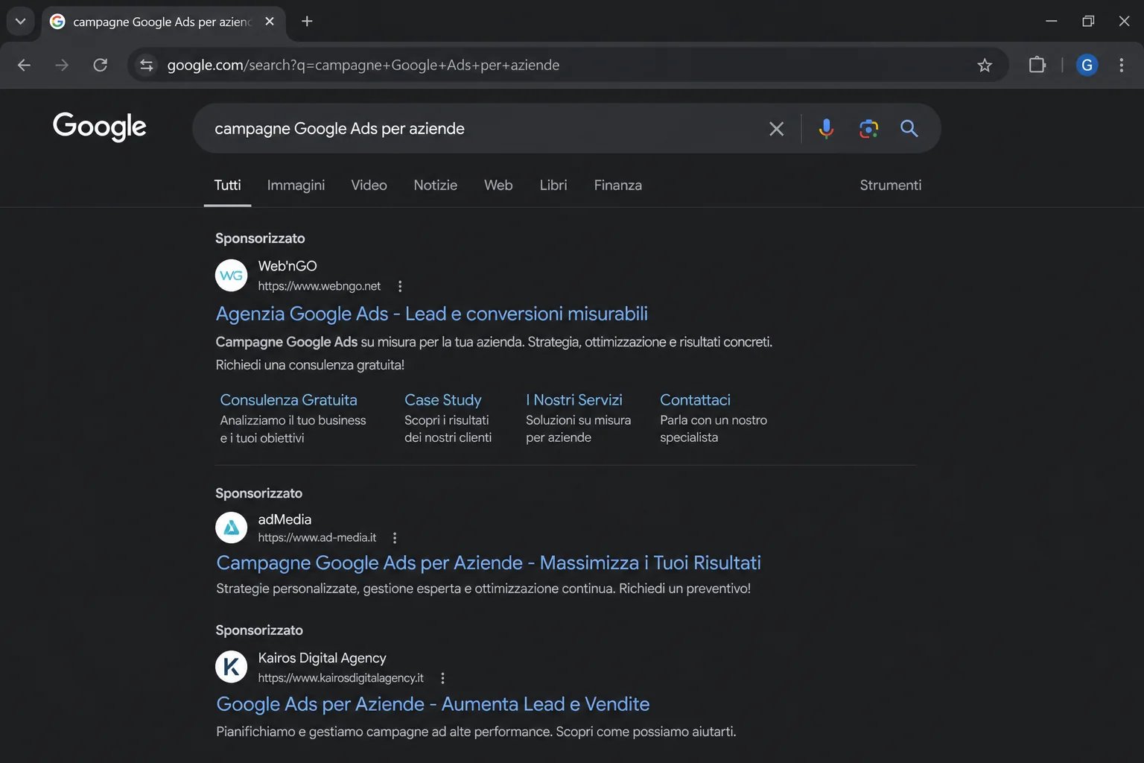Switch to the Libri tab

(553, 185)
